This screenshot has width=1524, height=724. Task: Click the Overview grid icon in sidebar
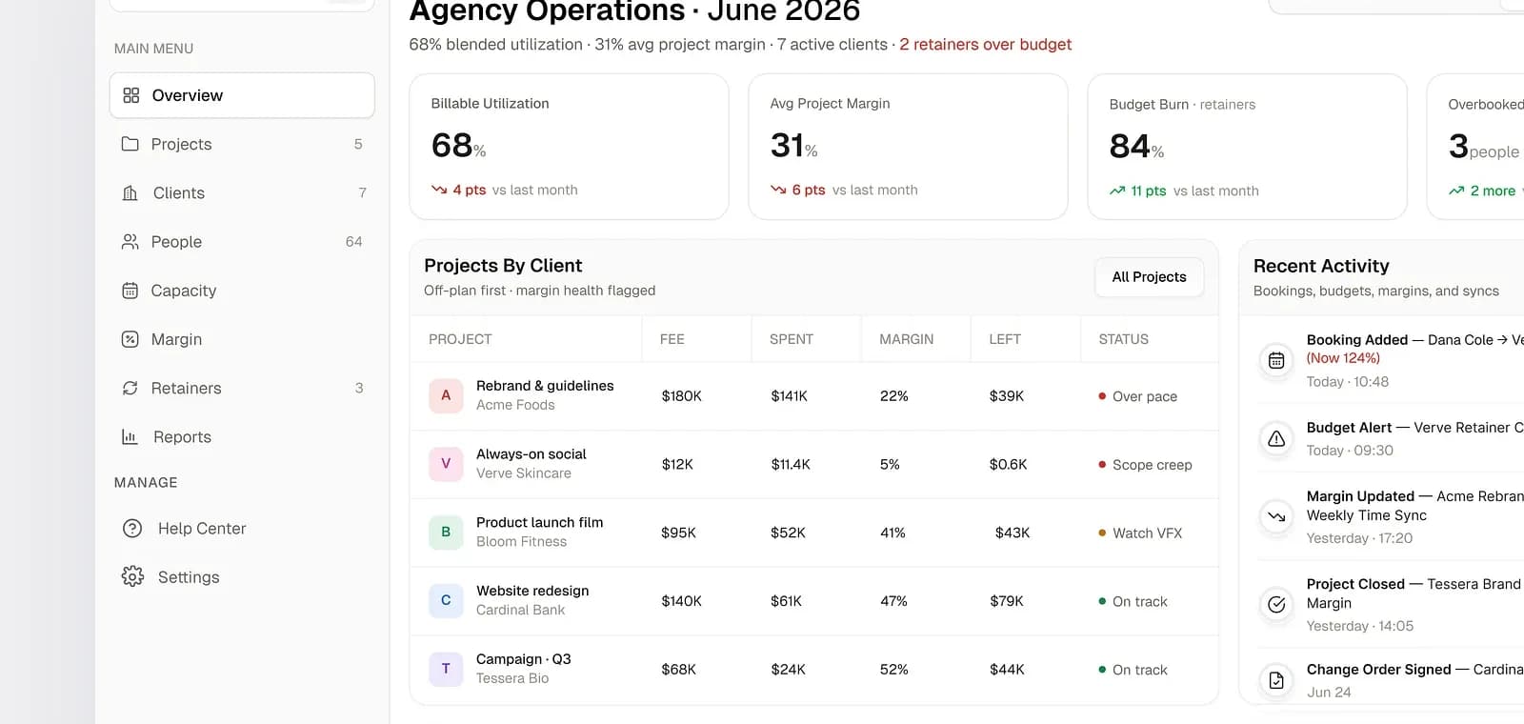tap(131, 95)
